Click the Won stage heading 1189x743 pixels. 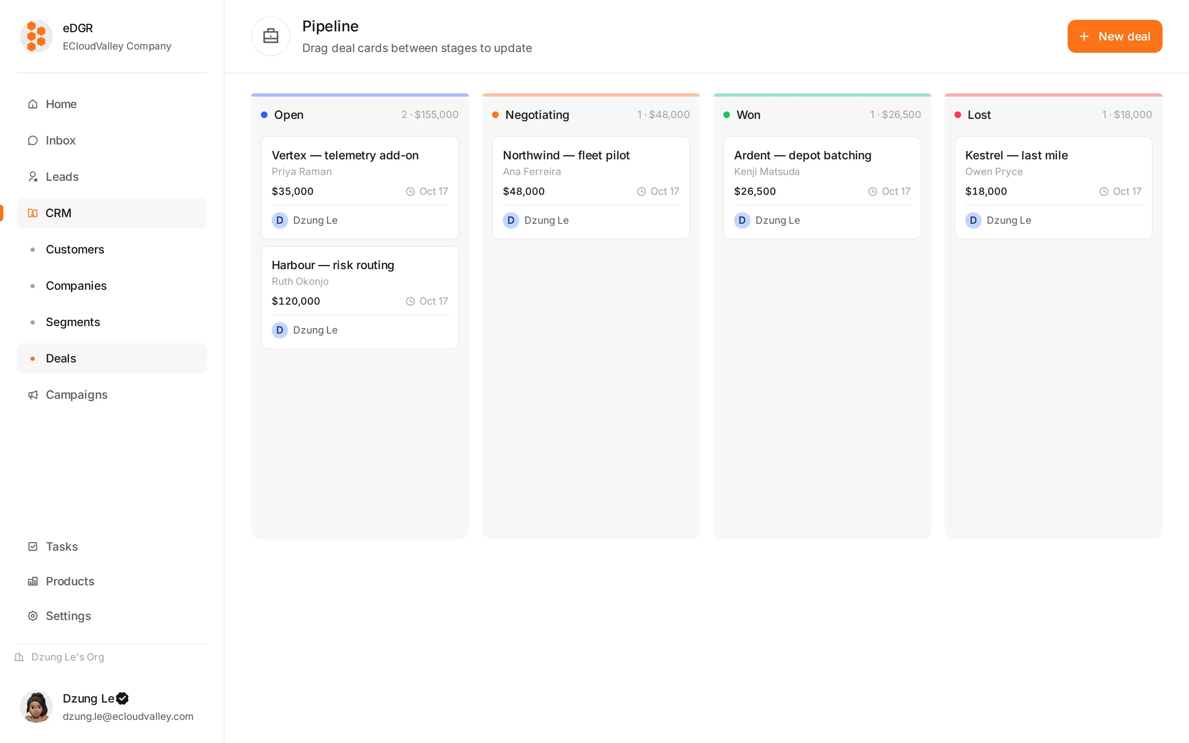click(748, 115)
